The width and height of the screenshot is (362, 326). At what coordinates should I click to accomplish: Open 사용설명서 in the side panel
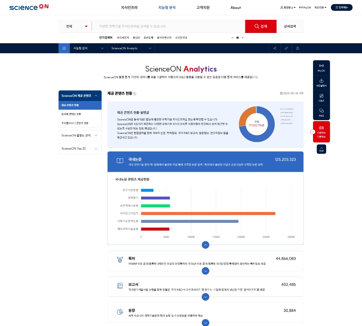pyautogui.click(x=322, y=83)
